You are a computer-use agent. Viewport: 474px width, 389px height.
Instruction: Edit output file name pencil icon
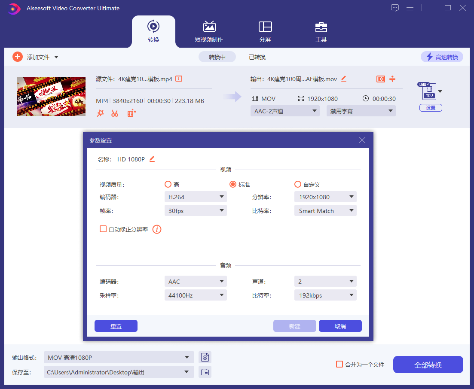coord(344,79)
